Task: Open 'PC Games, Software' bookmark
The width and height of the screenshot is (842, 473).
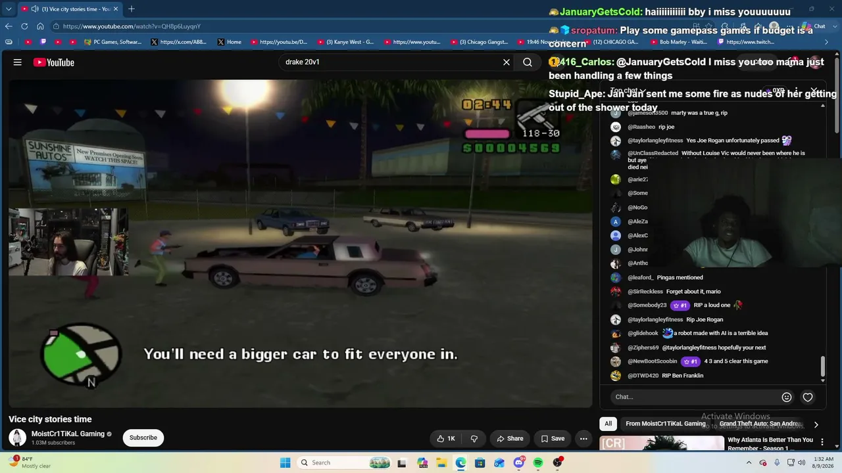Action: point(112,42)
